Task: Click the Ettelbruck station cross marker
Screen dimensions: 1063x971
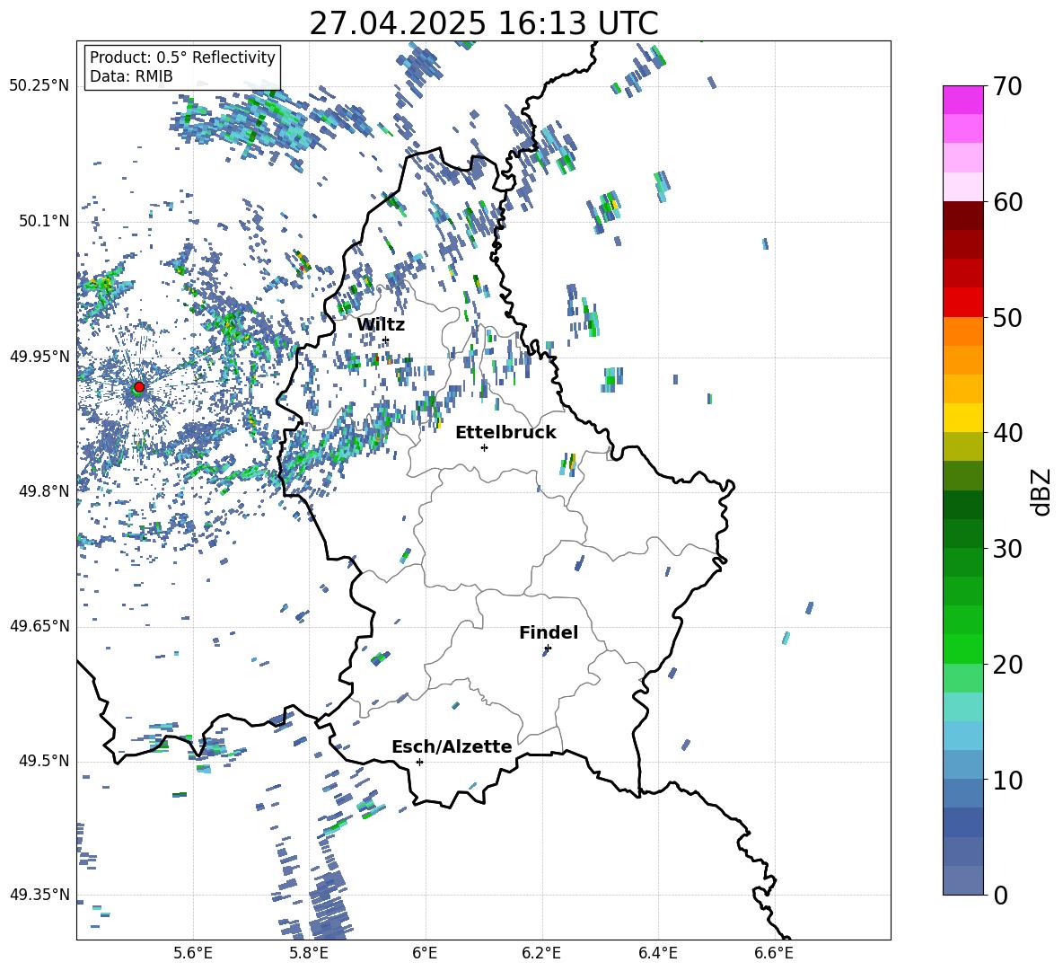Action: click(x=484, y=447)
